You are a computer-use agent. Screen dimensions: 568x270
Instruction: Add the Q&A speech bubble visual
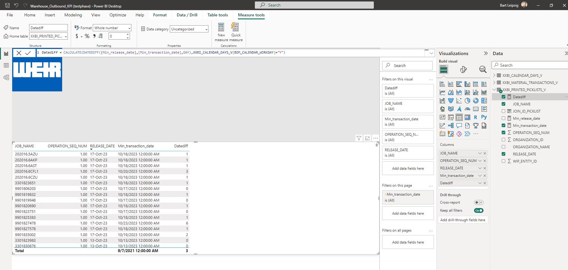(459, 126)
